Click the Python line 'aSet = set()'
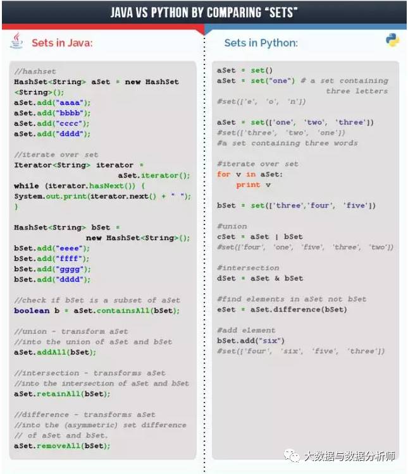The height and width of the screenshot is (474, 408). (x=245, y=70)
